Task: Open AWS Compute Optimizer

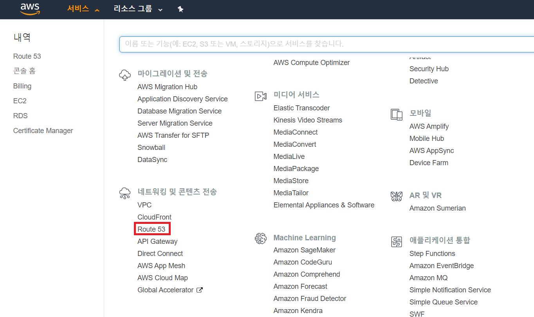Action: 312,63
